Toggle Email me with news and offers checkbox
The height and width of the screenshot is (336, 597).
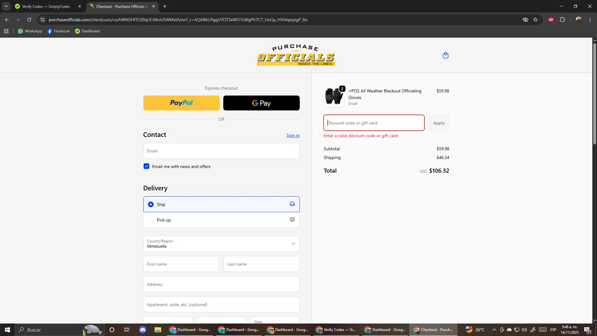tap(146, 166)
